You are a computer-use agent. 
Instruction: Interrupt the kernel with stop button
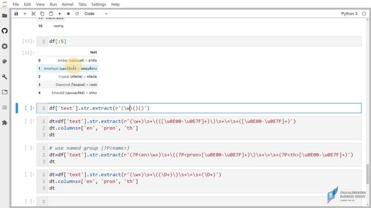[x=68, y=14]
